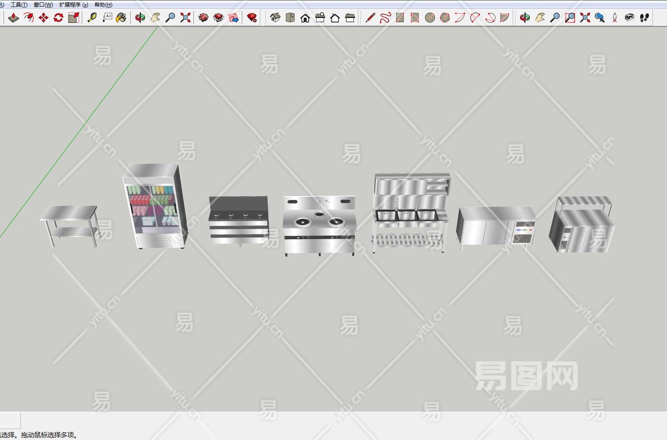Choose the Paint Bucket tool
The height and width of the screenshot is (440, 667).
(x=121, y=18)
